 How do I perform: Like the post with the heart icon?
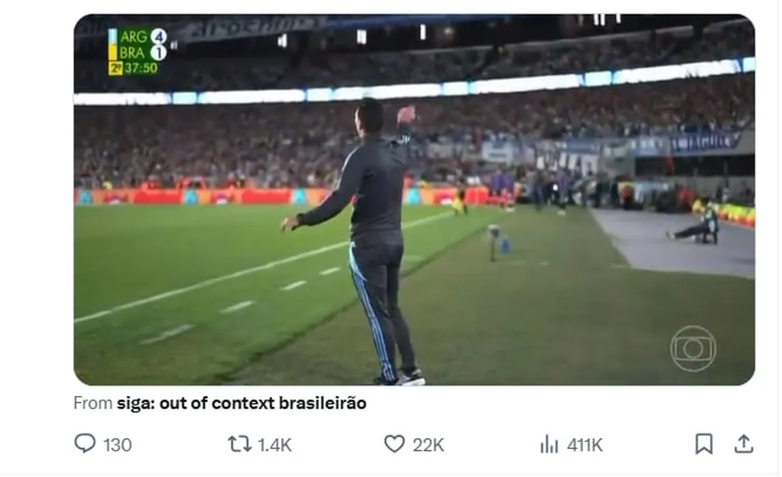click(x=394, y=444)
